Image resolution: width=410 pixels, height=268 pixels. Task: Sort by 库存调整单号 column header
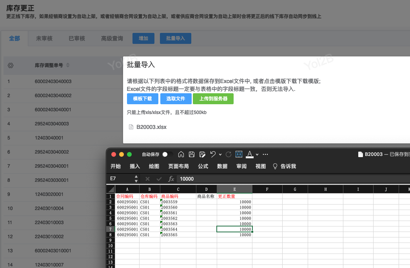point(49,65)
